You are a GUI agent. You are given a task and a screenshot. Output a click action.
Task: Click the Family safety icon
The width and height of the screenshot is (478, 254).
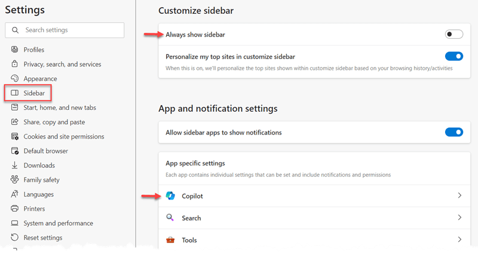click(15, 180)
